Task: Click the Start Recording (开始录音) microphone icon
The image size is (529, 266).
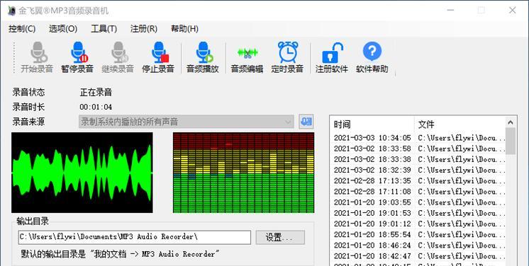Action: [x=38, y=52]
